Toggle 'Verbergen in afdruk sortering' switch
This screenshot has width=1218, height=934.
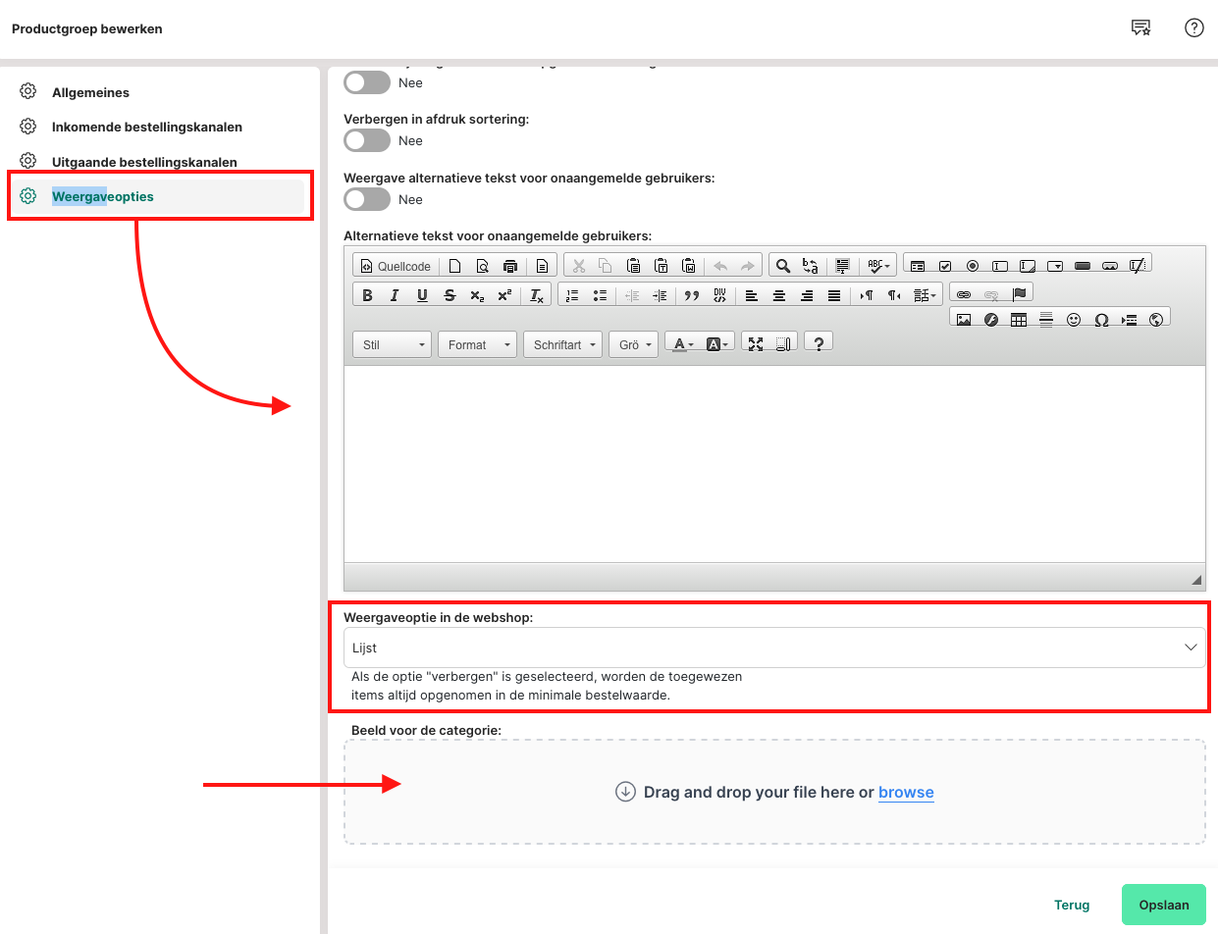pyautogui.click(x=367, y=141)
